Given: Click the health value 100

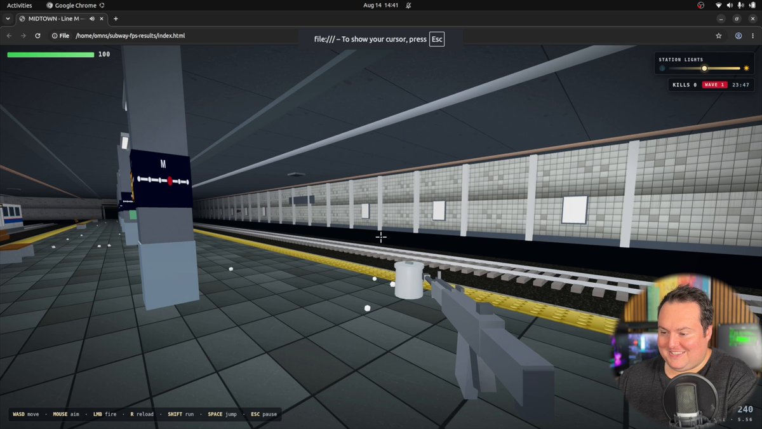Looking at the screenshot, I should [104, 55].
